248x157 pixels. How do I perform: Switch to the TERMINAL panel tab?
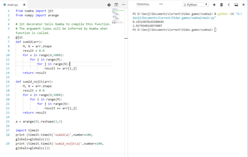[143, 4]
